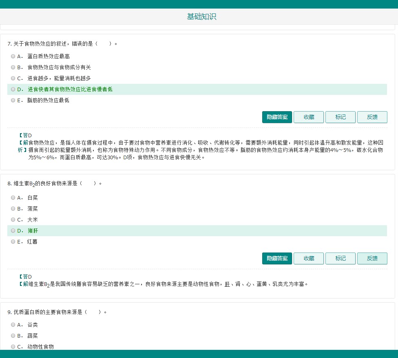Select option A 谷类 in question 9
This screenshot has width=398, height=358.
pyautogui.click(x=13, y=325)
